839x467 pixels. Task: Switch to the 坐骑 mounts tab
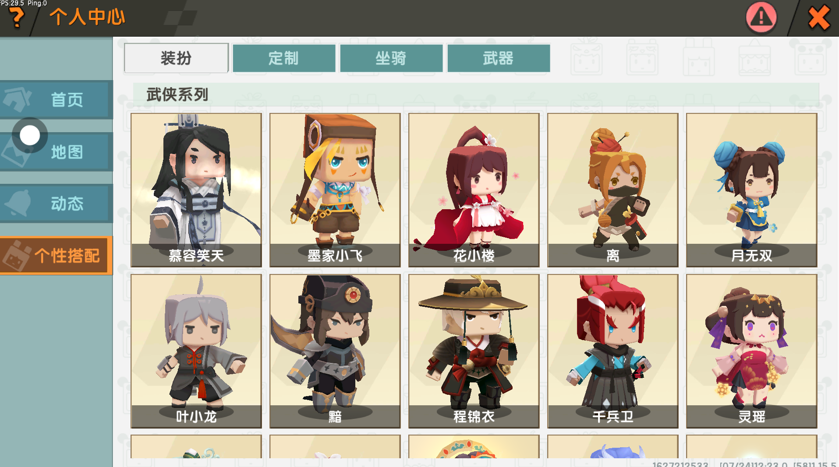tap(391, 58)
